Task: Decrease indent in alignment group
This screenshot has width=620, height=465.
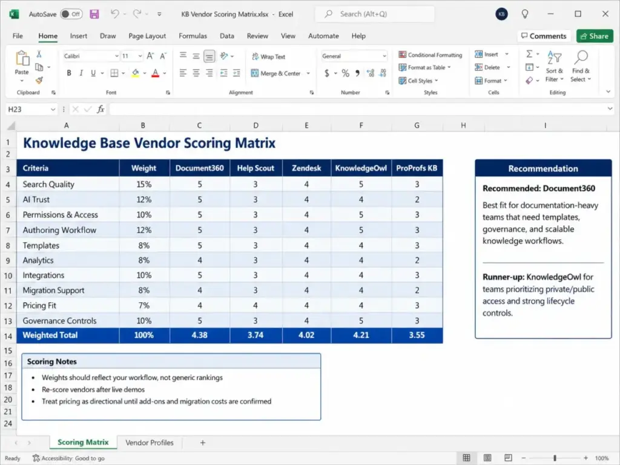Action: point(224,73)
